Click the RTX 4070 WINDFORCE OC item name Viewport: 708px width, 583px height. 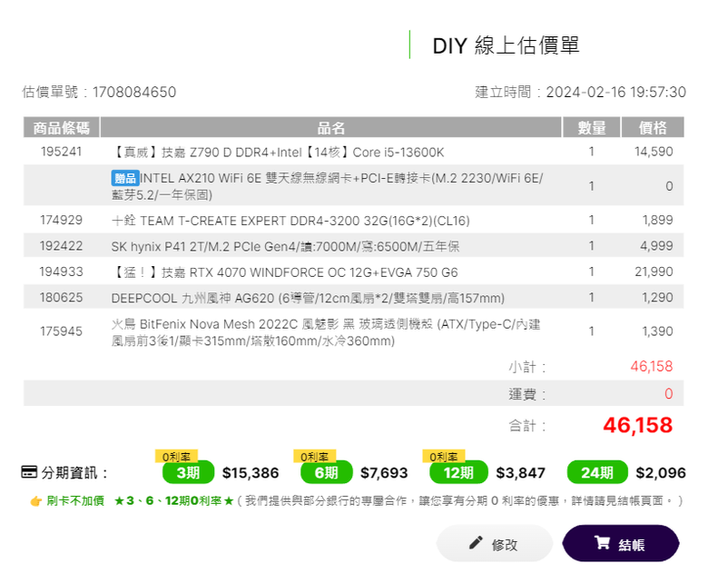pyautogui.click(x=284, y=272)
